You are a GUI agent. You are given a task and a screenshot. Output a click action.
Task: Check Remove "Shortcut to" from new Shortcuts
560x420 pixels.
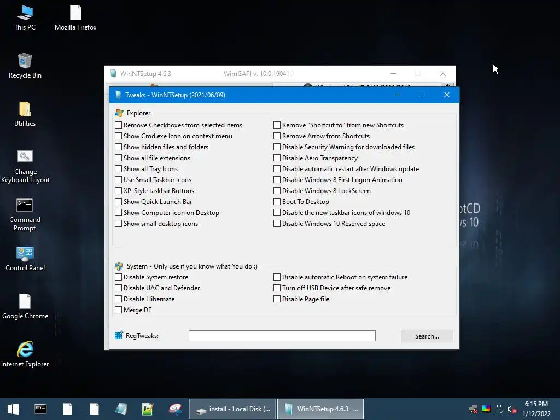pyautogui.click(x=277, y=125)
